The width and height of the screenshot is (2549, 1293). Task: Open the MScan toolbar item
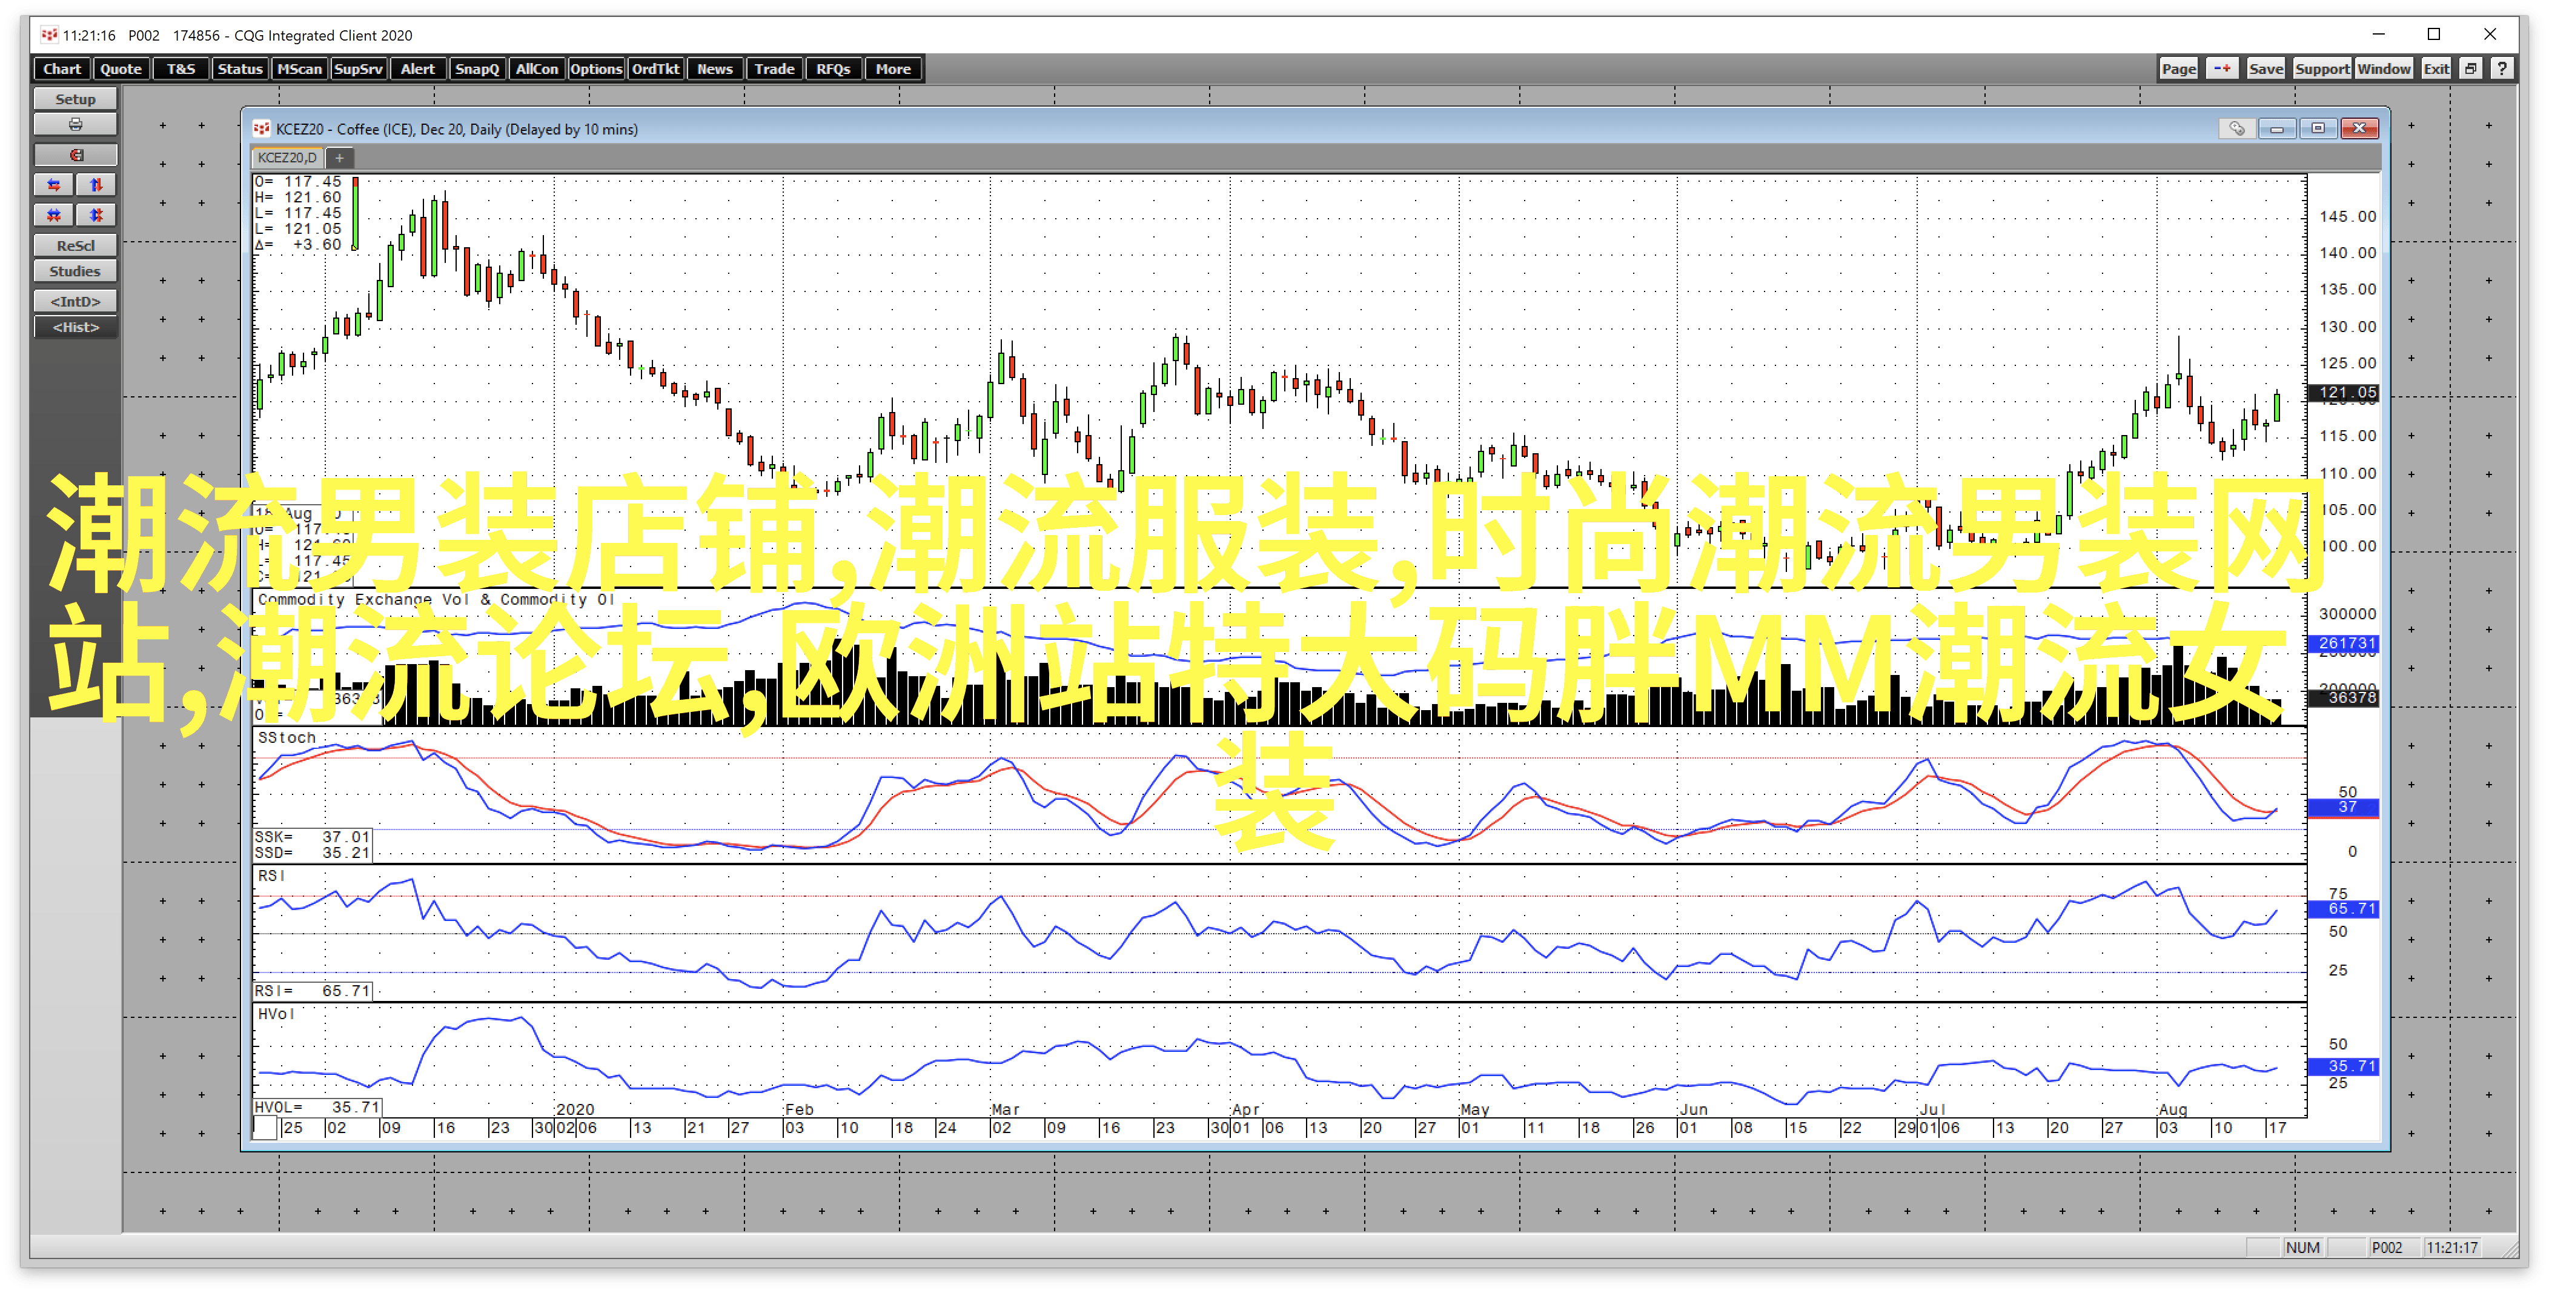(x=299, y=68)
